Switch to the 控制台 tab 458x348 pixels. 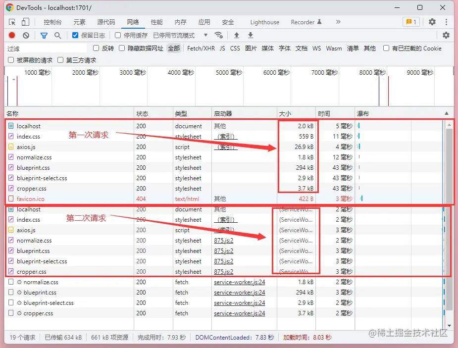coord(52,22)
